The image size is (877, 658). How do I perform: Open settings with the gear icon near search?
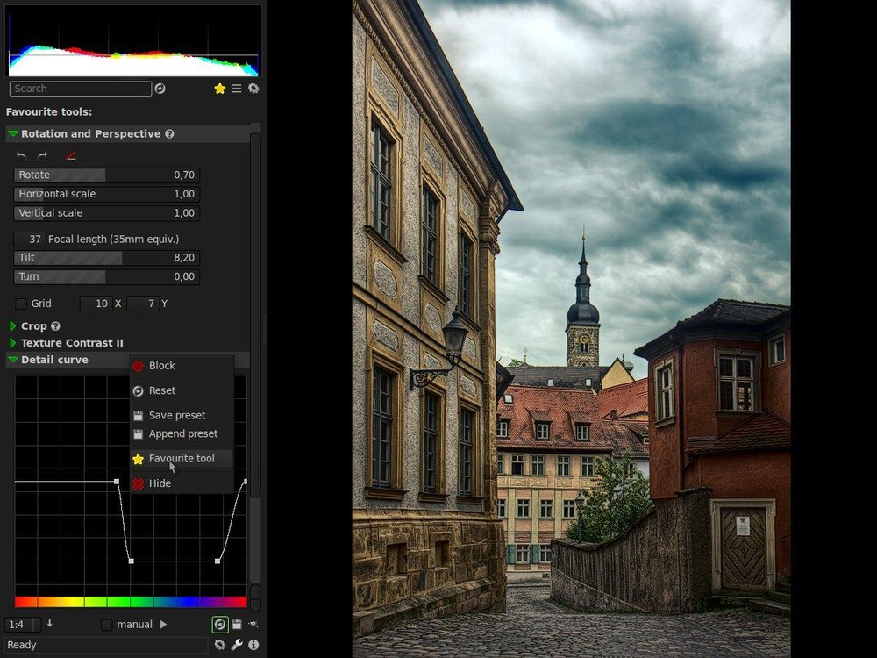(x=253, y=89)
